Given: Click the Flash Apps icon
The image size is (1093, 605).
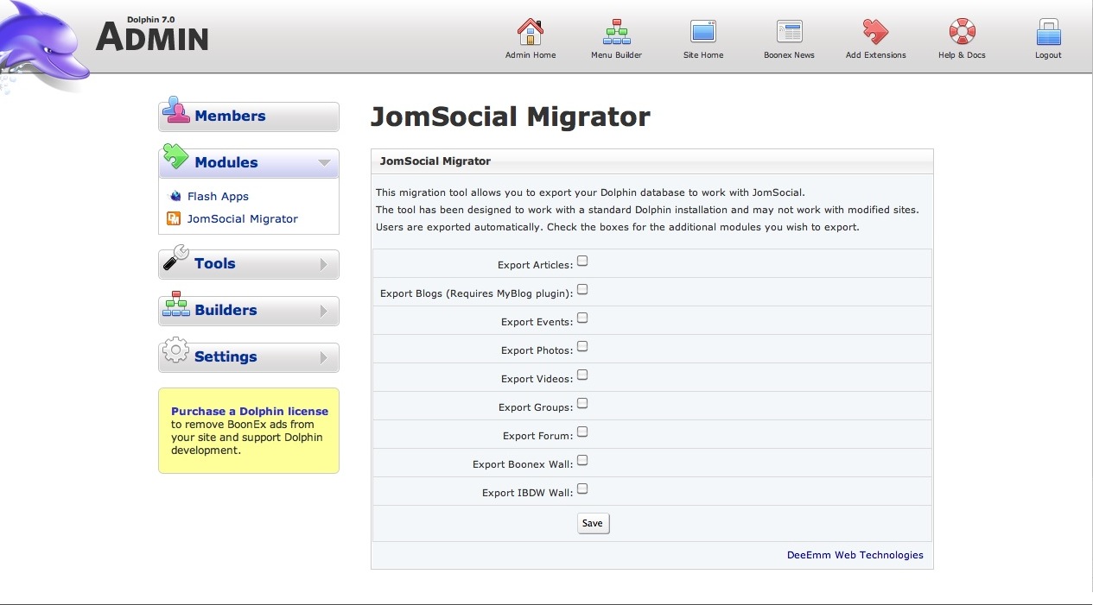Looking at the screenshot, I should click(x=175, y=196).
